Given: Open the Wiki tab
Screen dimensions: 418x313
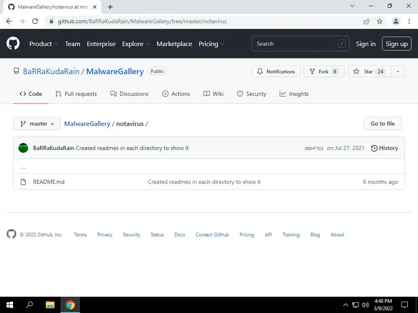Looking at the screenshot, I should click(213, 94).
